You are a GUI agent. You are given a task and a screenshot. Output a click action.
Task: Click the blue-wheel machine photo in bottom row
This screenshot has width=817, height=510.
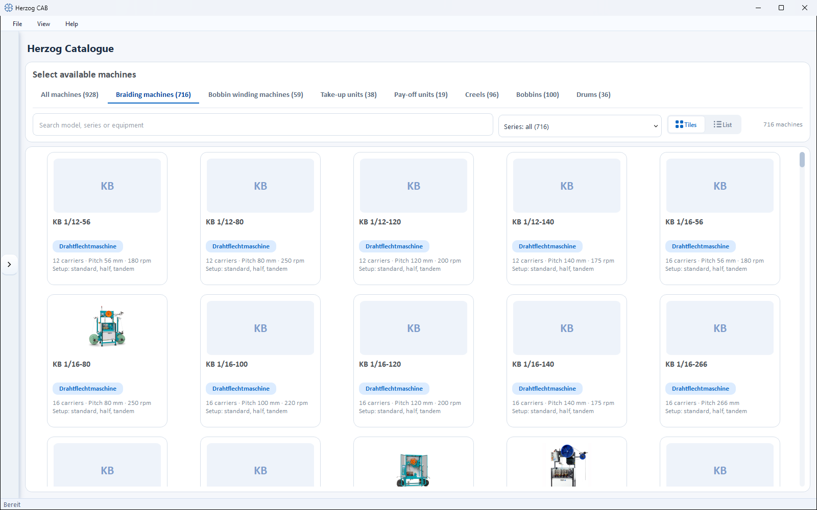click(x=568, y=465)
